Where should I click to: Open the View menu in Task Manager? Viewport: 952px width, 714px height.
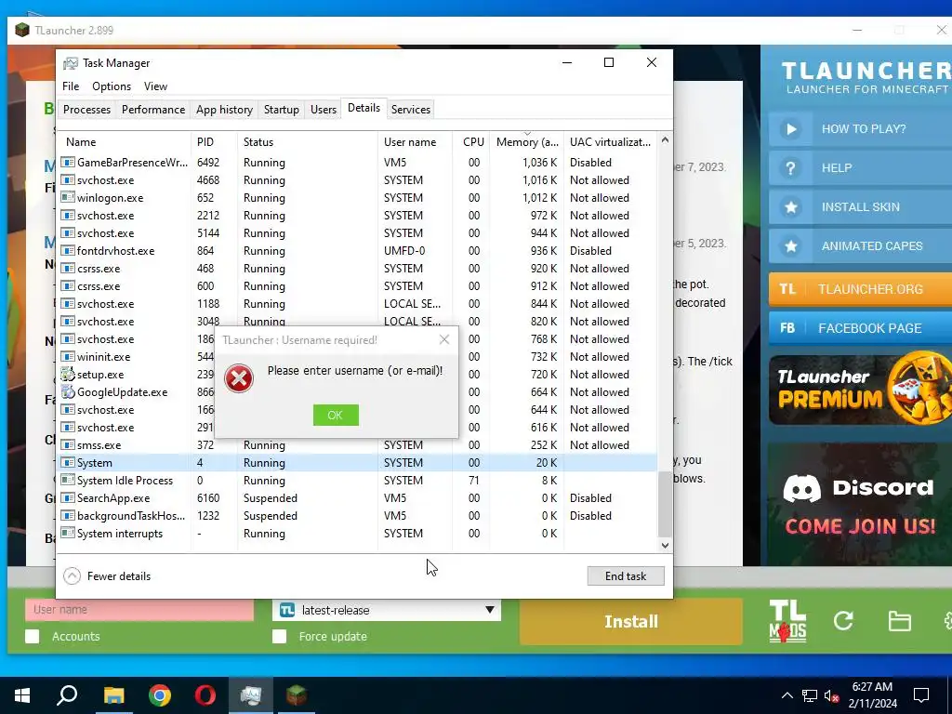click(x=155, y=86)
